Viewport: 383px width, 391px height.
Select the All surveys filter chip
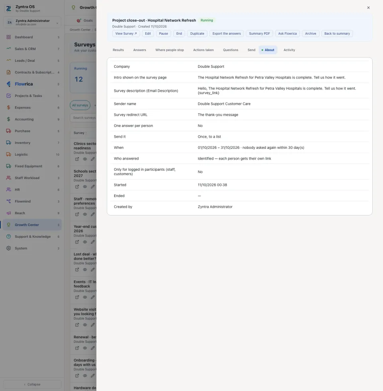tap(80, 105)
